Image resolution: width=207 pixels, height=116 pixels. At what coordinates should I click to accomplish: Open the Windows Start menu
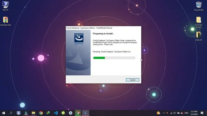[x=4, y=113]
